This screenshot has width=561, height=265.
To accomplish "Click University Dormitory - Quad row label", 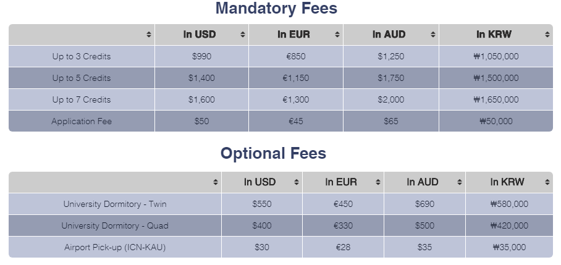I will click(115, 225).
